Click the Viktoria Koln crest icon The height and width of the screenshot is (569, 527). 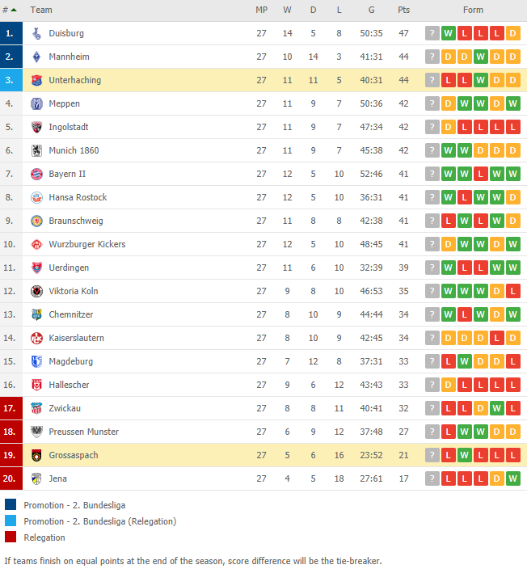36,292
